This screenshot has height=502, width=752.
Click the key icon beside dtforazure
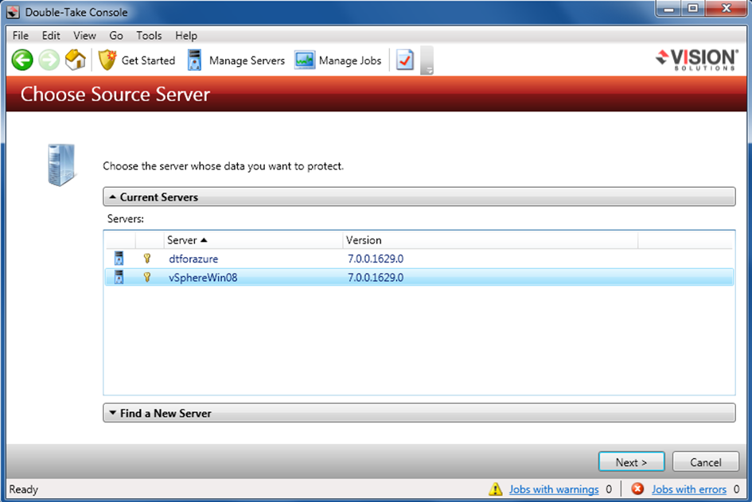tap(147, 259)
